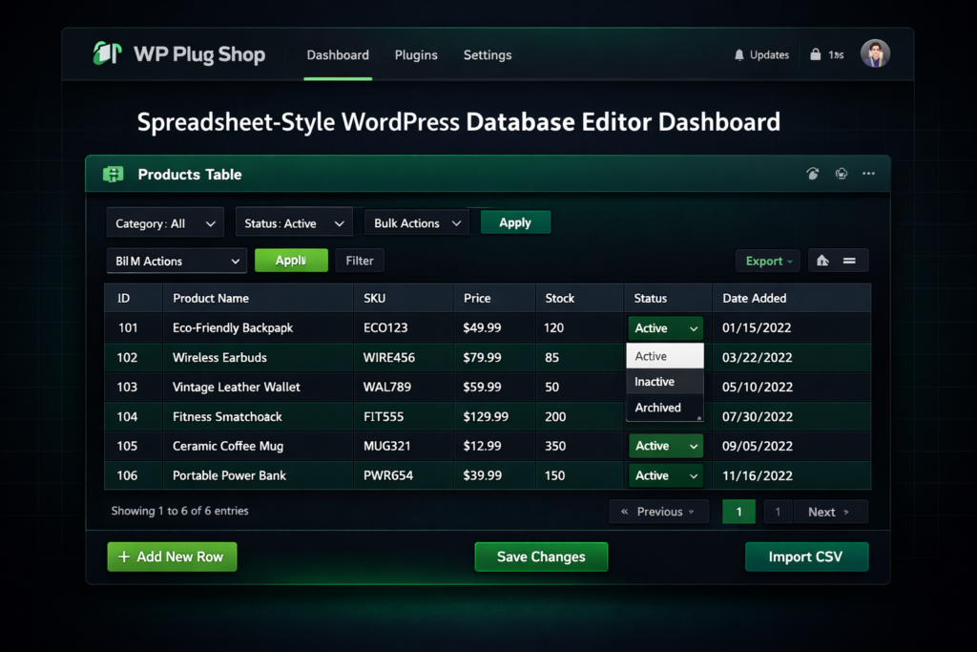Click the WP Plug Shop logo icon
Screen dimensions: 977x652
pos(107,53)
